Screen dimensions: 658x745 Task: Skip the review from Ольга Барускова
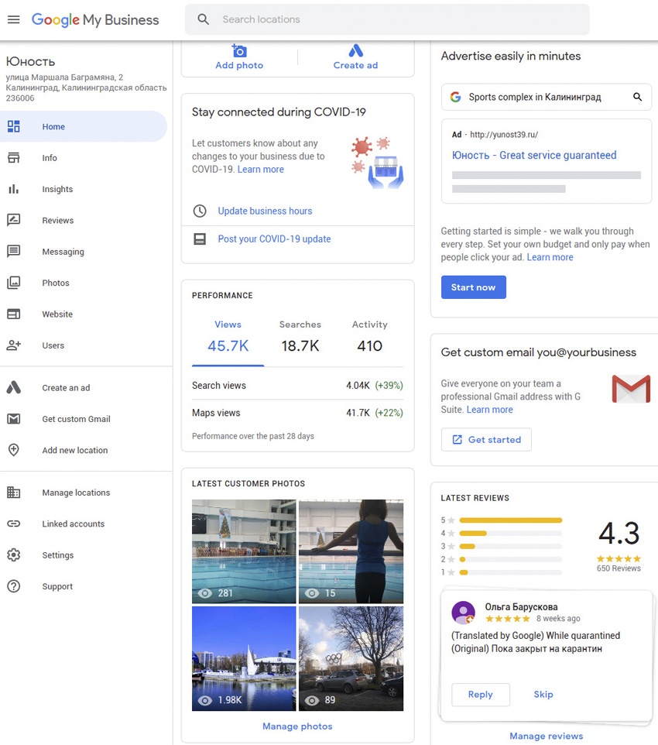pos(543,695)
